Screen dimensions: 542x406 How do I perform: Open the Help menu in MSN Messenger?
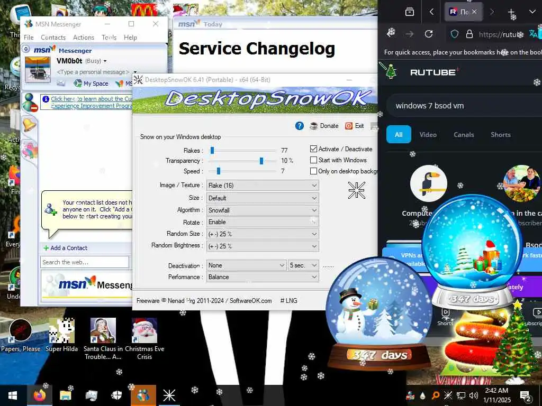[x=130, y=38]
